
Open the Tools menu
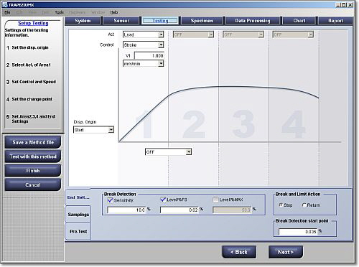pyautogui.click(x=60, y=12)
